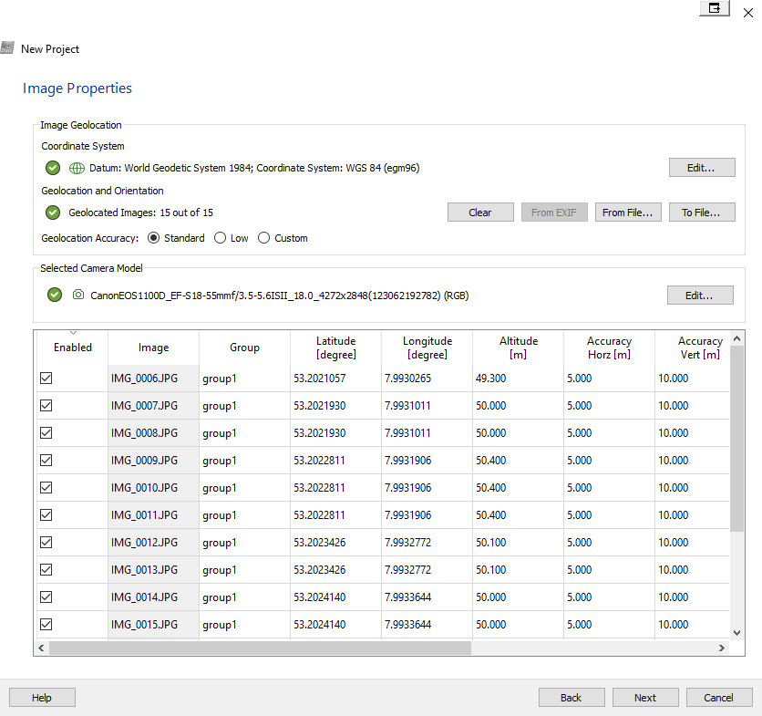Uncheck the Enabled box for IMG_0006.JPG

[46, 379]
